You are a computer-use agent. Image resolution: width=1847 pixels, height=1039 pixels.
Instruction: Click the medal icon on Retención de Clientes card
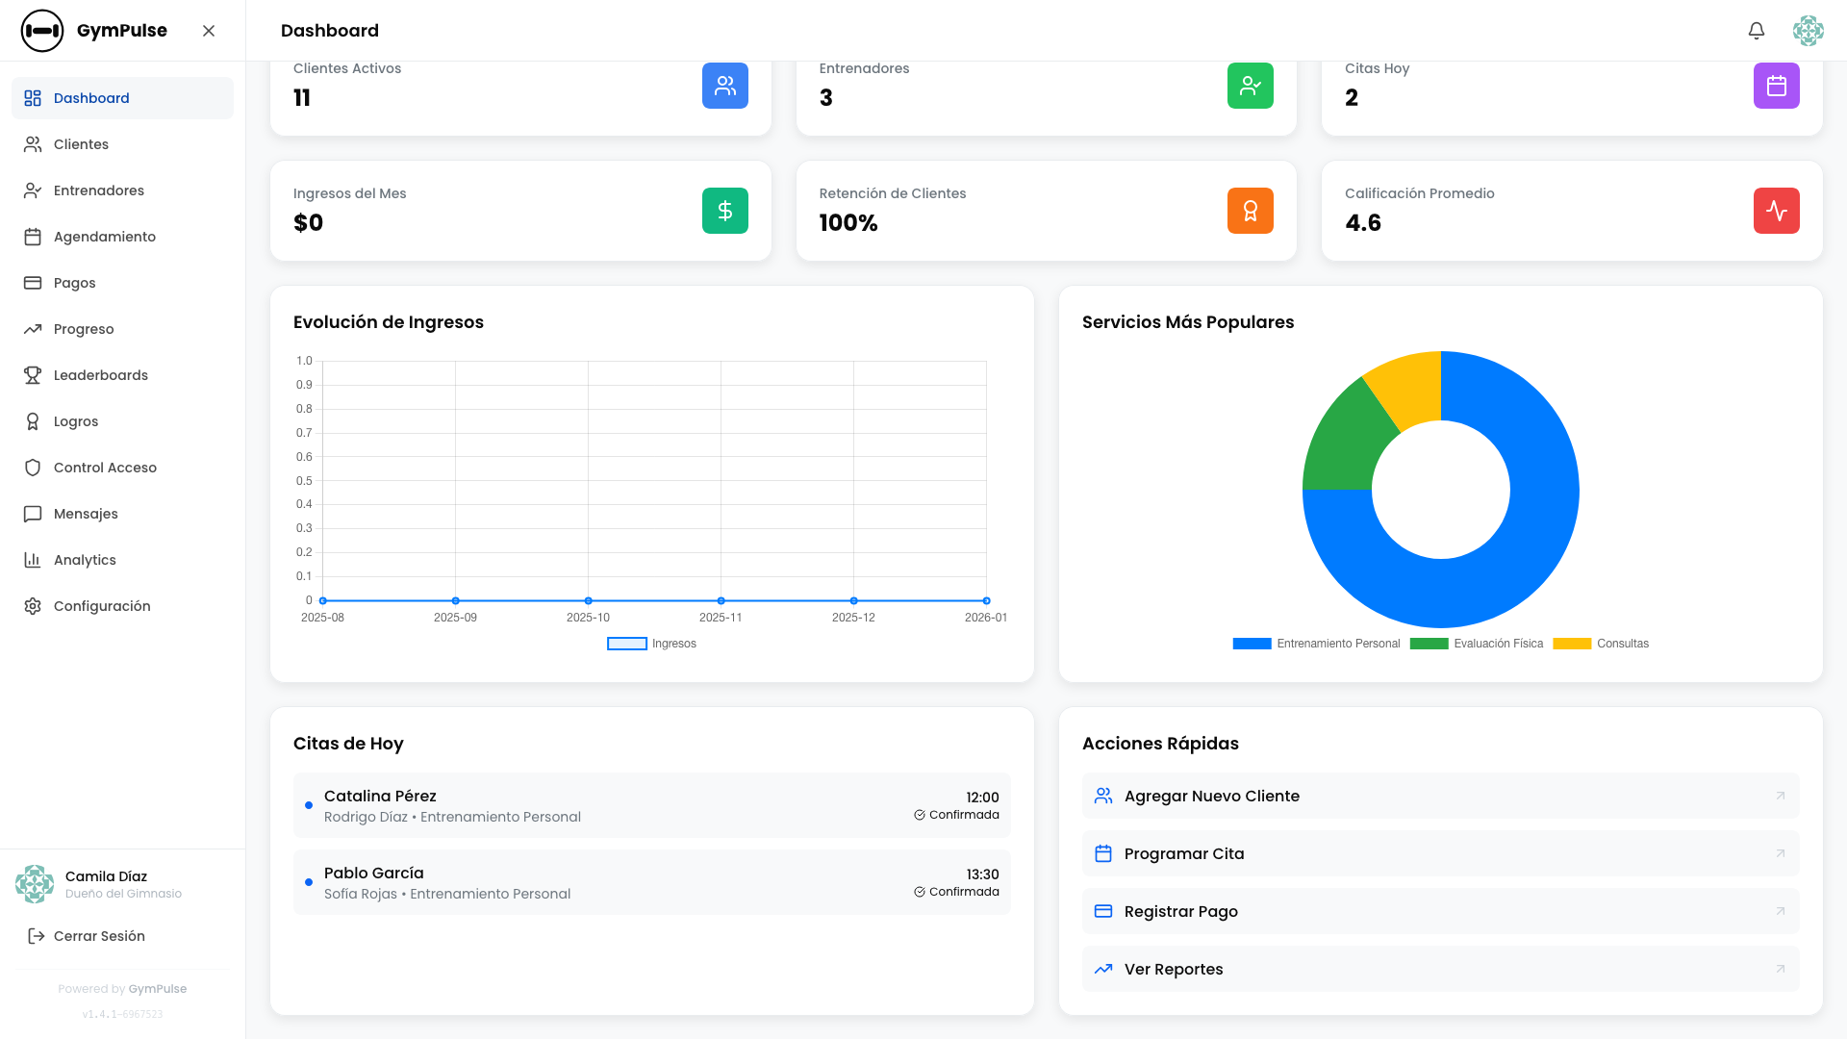1250,211
